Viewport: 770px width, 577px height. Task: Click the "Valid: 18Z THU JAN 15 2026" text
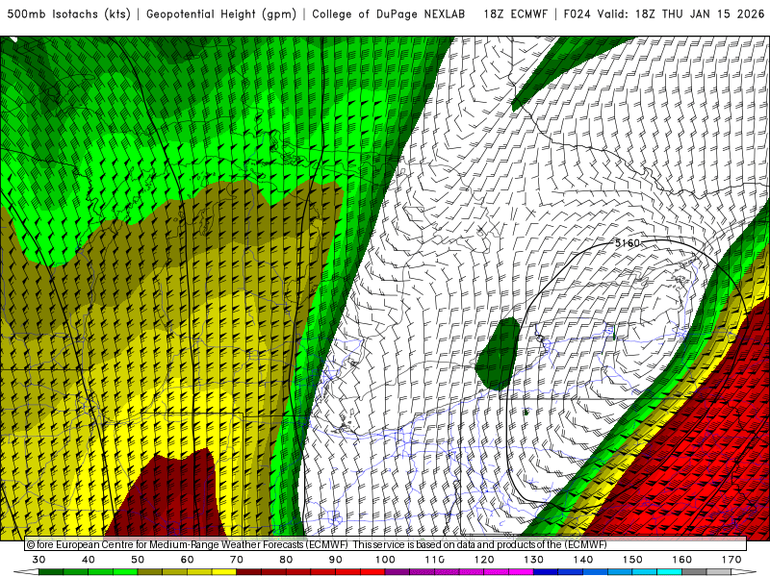680,14
